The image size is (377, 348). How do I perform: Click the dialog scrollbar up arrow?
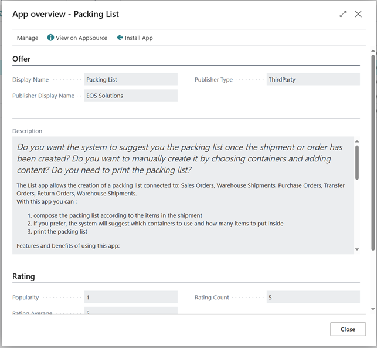tap(373, 51)
